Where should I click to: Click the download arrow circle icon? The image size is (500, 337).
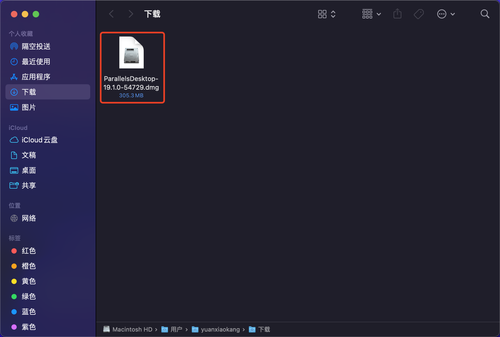pos(14,92)
